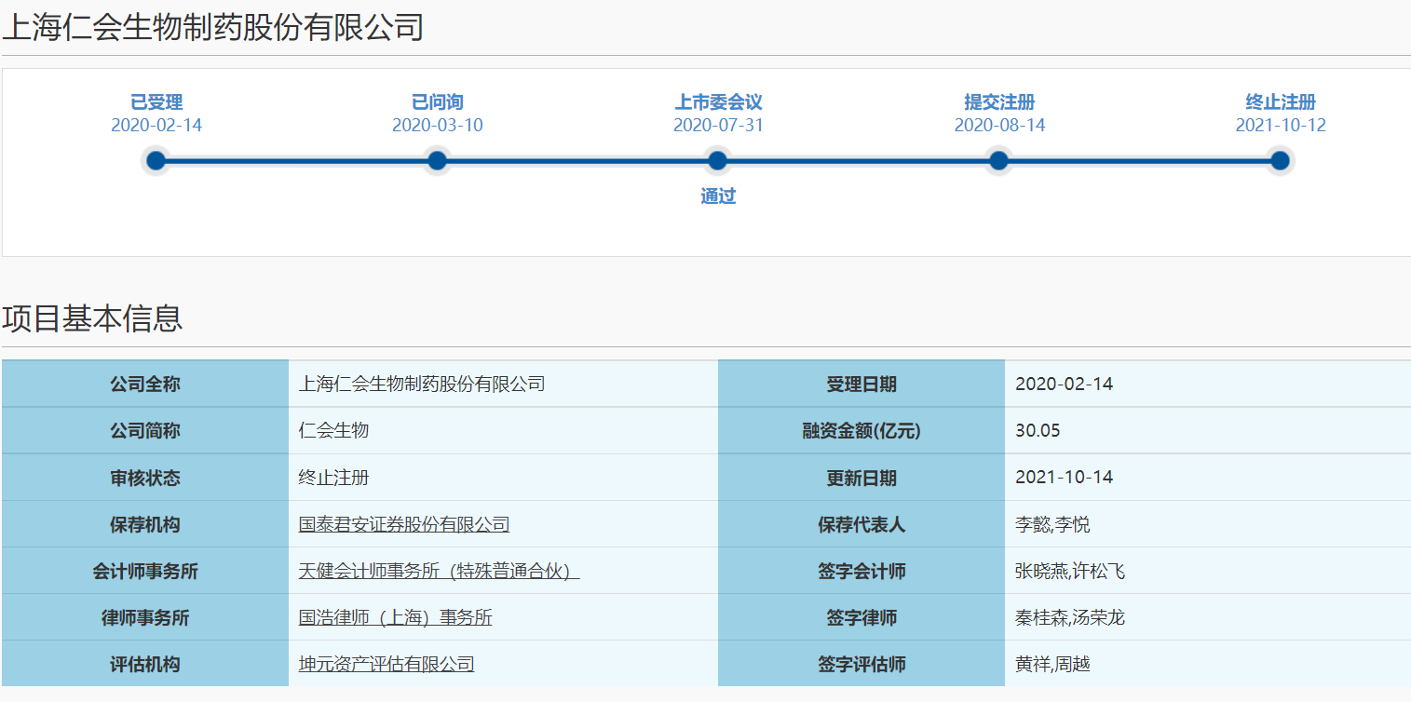This screenshot has width=1411, height=702.
Task: Click the 已问询 stage label
Action: click(x=437, y=102)
